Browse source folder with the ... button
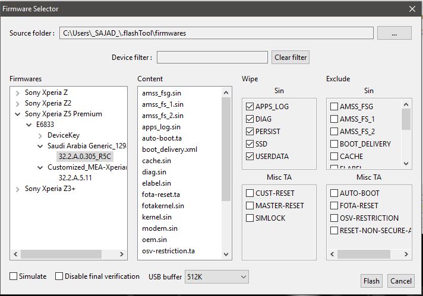This screenshot has height=296, width=423. (x=394, y=33)
